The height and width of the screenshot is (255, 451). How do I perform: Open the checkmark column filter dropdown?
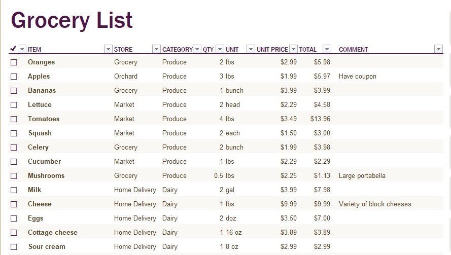point(22,49)
